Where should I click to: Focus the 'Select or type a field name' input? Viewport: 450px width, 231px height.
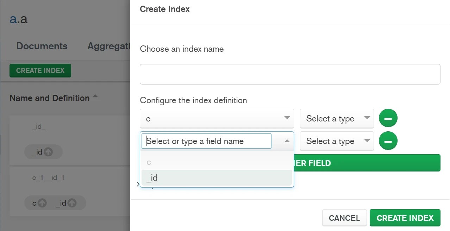click(x=206, y=141)
